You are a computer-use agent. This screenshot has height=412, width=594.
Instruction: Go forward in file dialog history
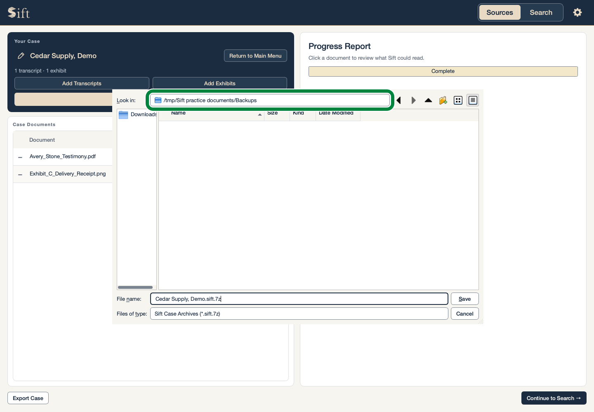click(x=413, y=100)
